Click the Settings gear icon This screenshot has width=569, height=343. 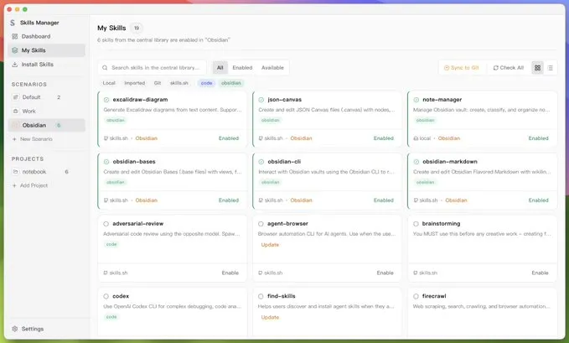point(15,329)
